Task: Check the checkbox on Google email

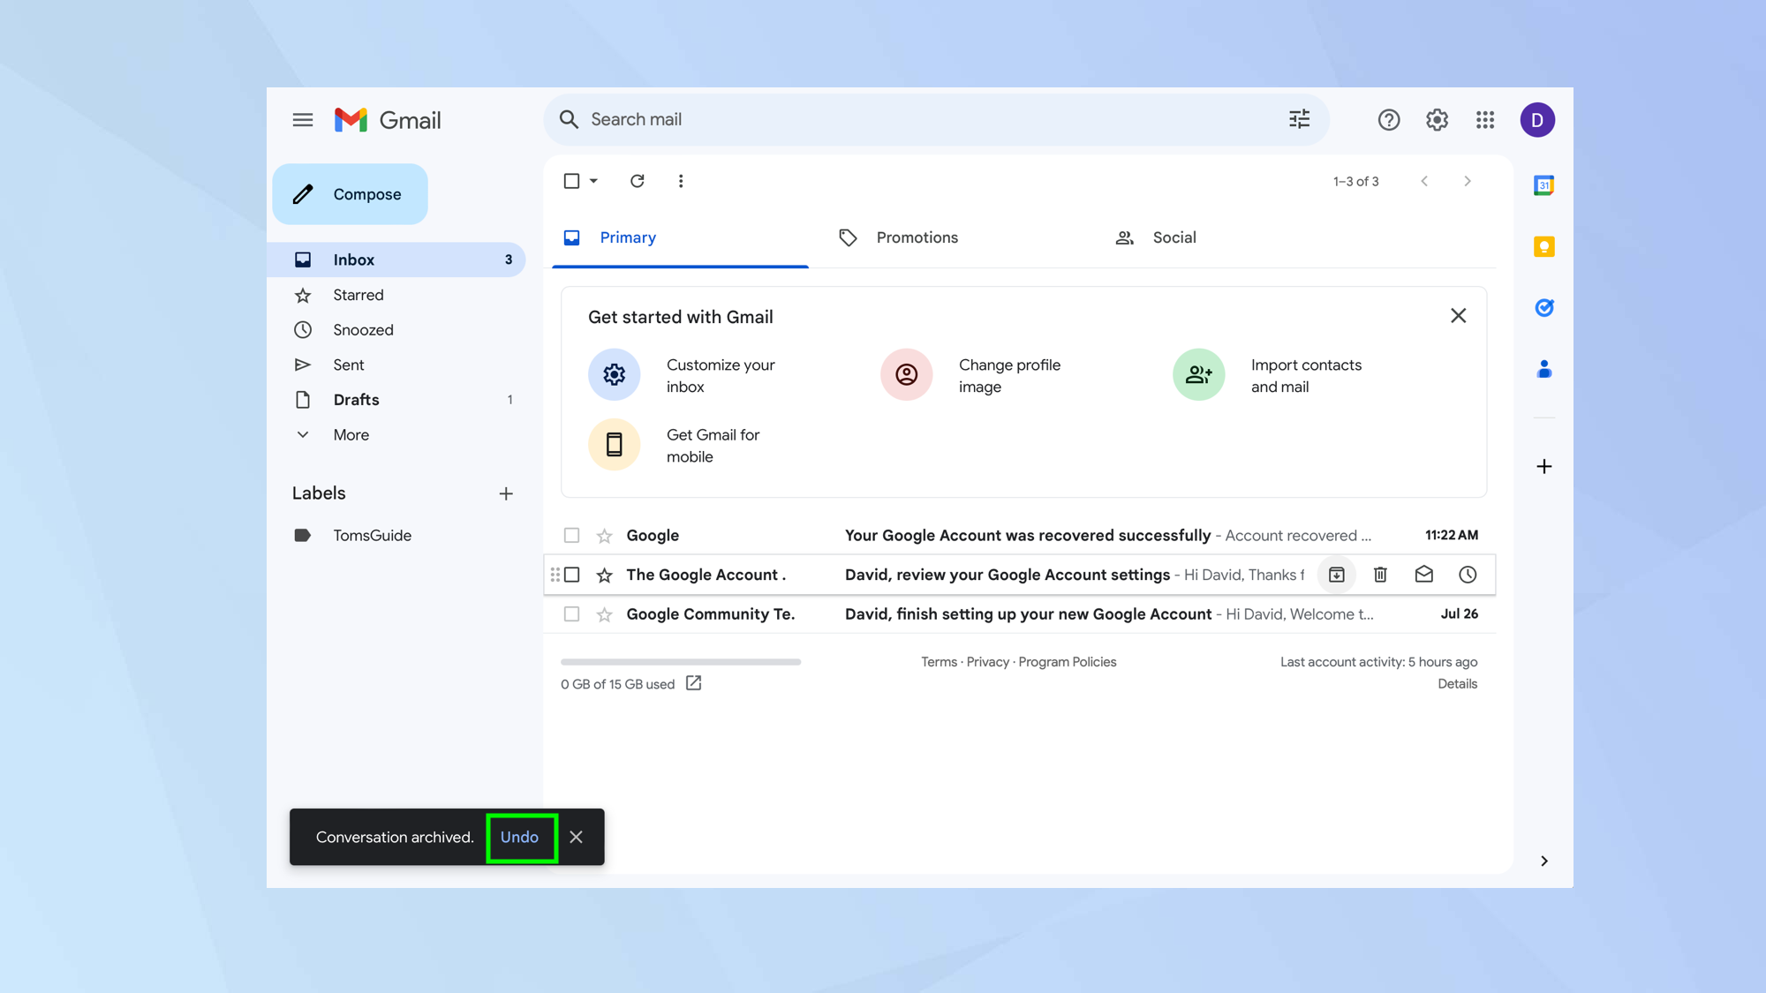Action: pyautogui.click(x=571, y=535)
